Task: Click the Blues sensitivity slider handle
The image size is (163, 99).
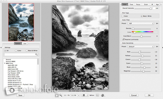Action: pyautogui.click(x=144, y=67)
